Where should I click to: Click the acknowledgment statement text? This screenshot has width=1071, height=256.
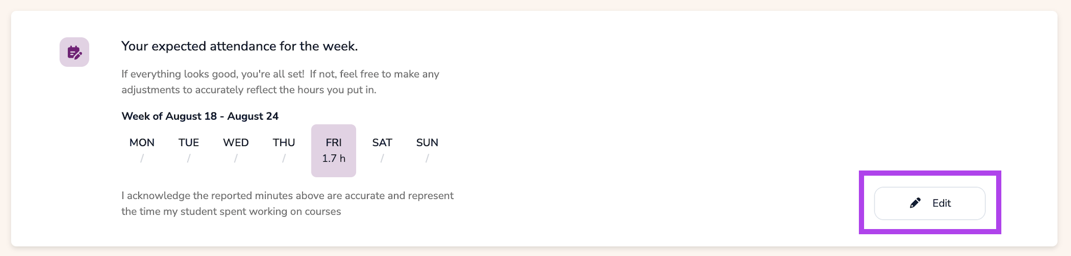[x=288, y=204]
